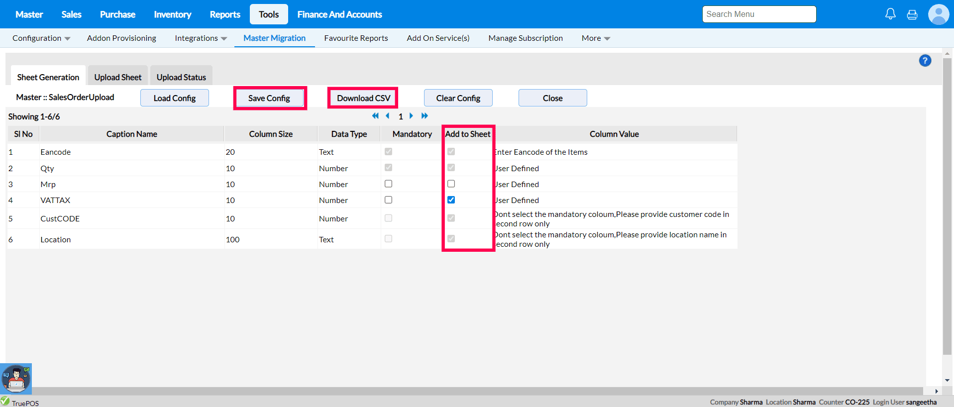
Task: Click the blue help question mark icon
Action: [925, 61]
